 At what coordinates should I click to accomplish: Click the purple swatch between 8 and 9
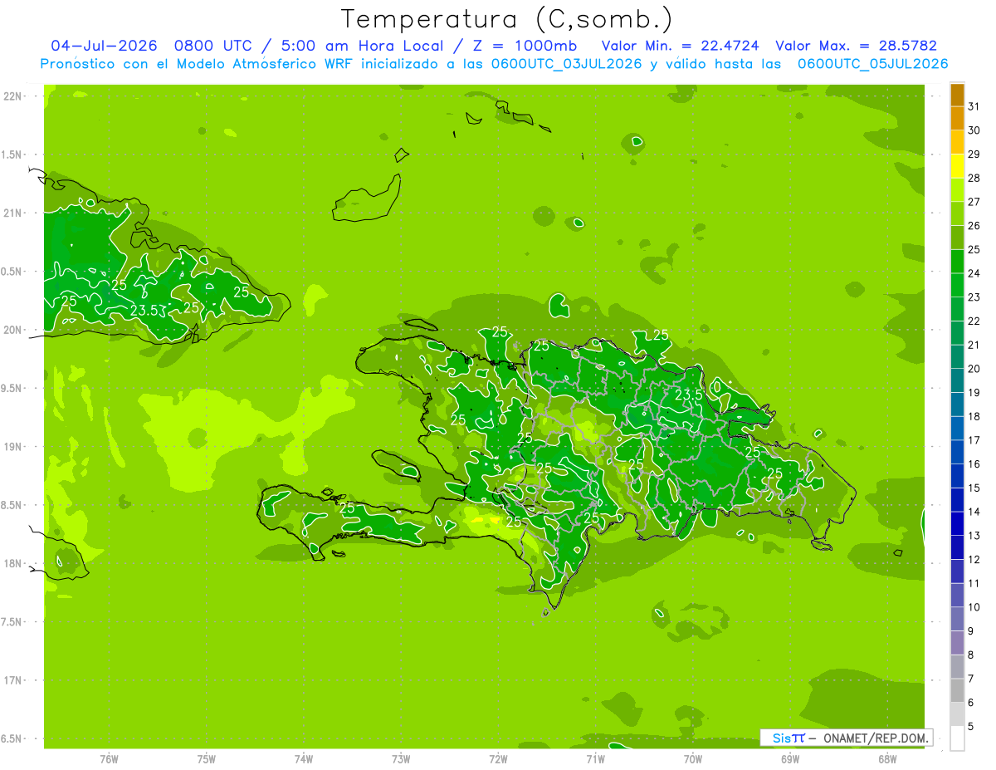click(957, 643)
